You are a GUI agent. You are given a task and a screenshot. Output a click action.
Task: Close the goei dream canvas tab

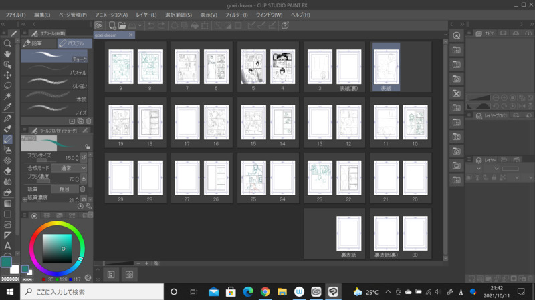(130, 35)
